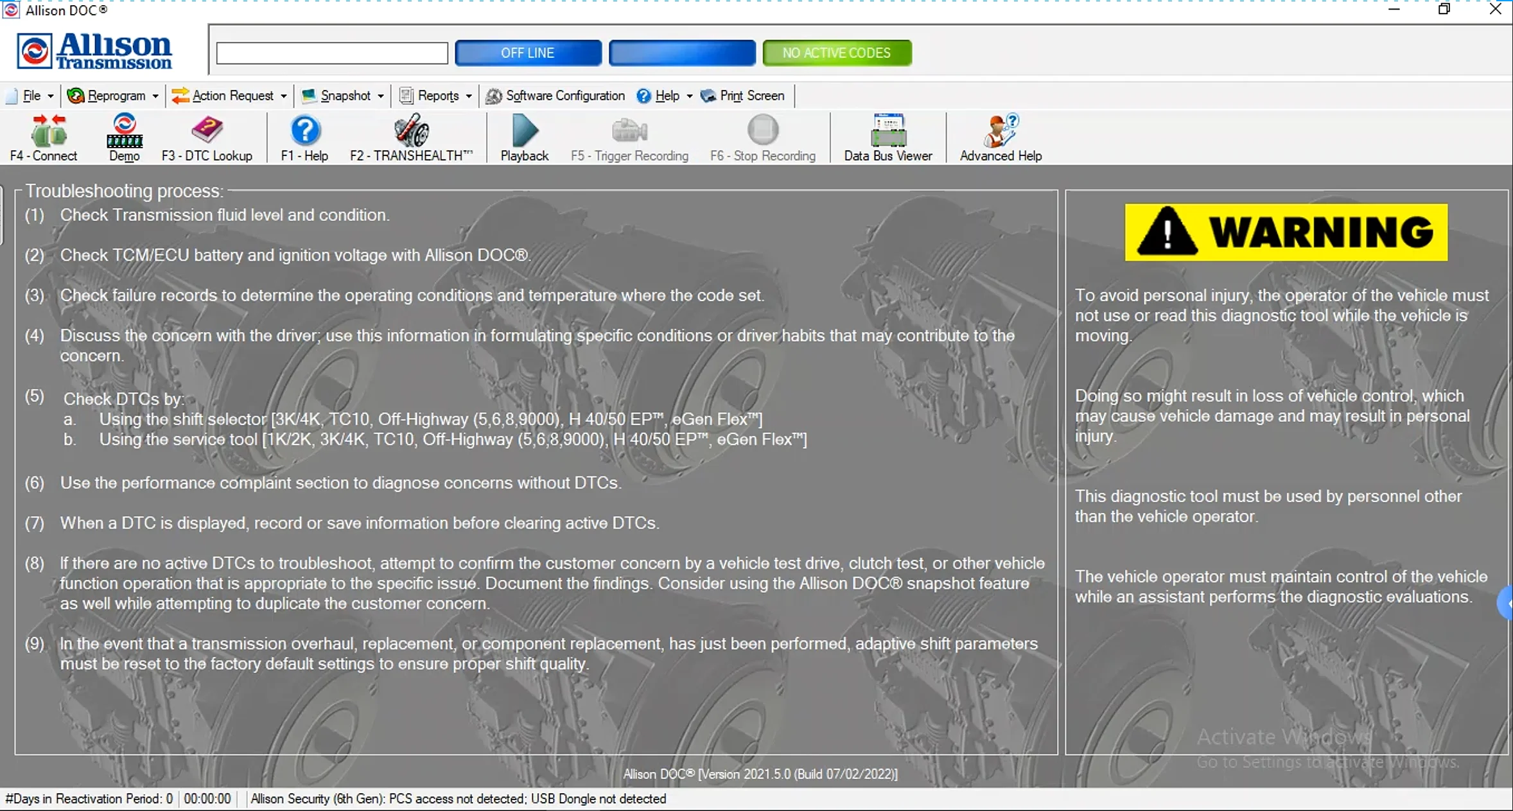Expand the File menu dropdown arrow
The width and height of the screenshot is (1513, 811).
coord(50,96)
